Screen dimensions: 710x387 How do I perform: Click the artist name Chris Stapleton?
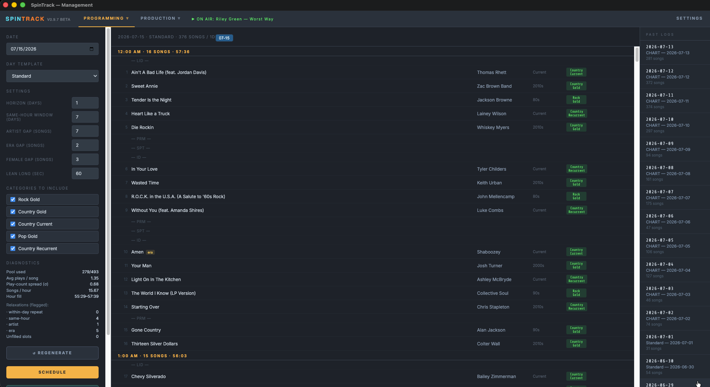coord(493,307)
